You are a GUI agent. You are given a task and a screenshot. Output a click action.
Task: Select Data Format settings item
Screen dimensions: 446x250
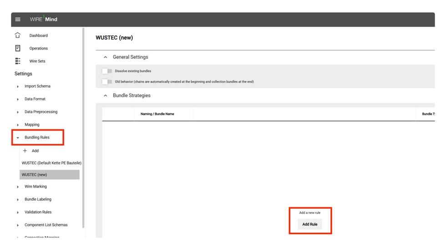pos(35,99)
